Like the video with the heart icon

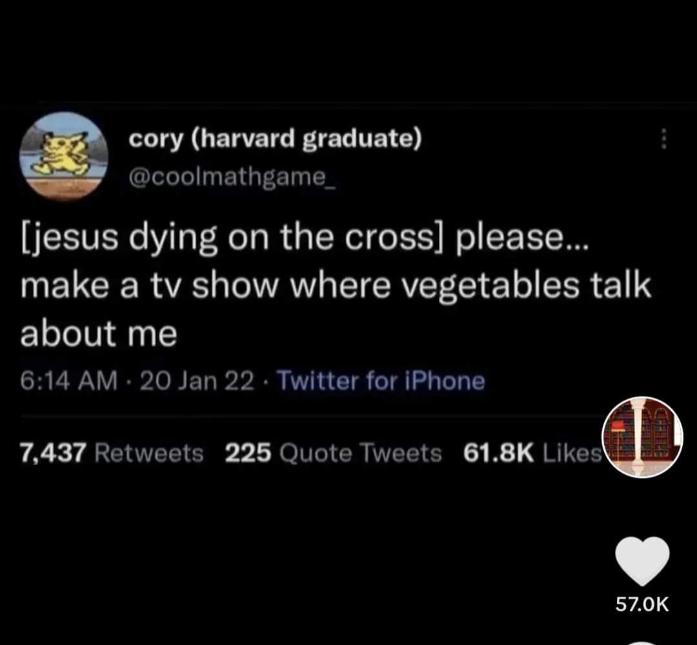[x=642, y=562]
